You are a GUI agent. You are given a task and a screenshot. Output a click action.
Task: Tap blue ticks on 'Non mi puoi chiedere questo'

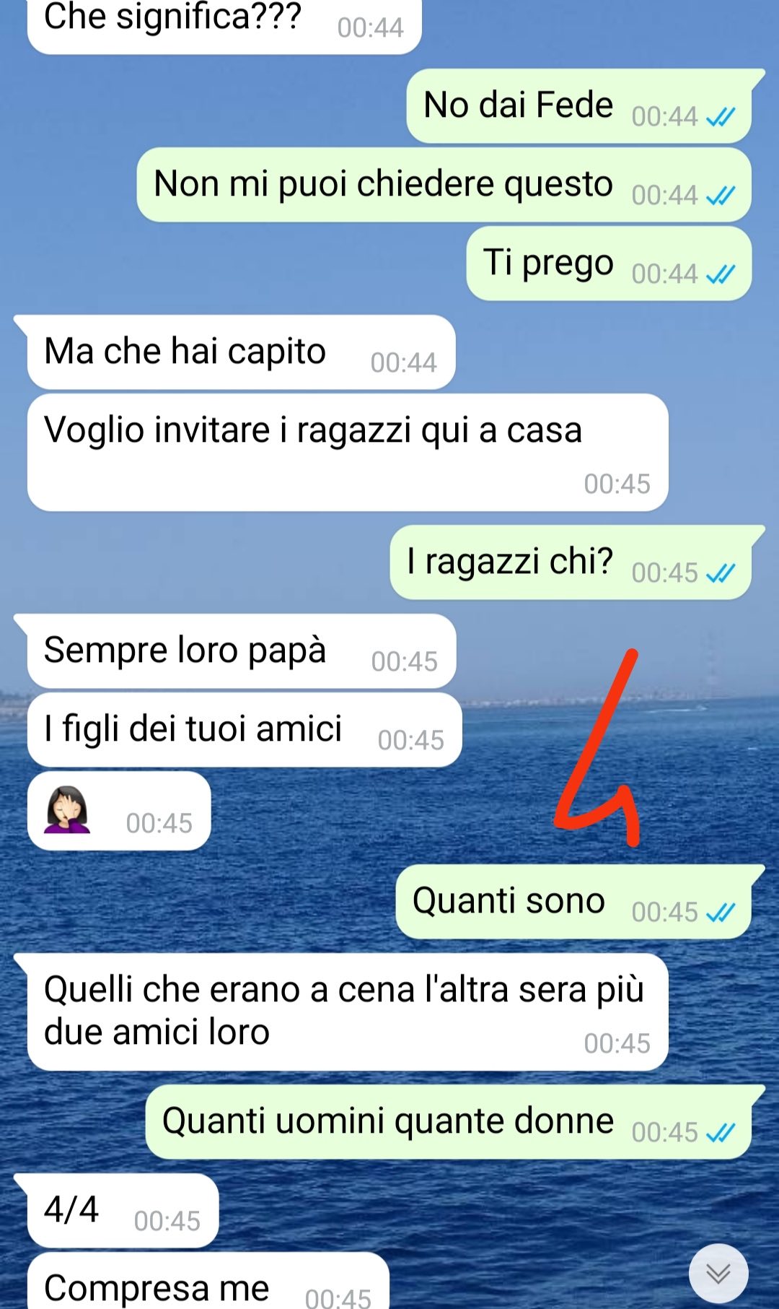[721, 195]
